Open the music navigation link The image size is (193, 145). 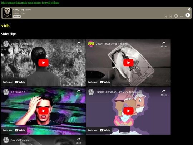pyautogui.click(x=24, y=3)
